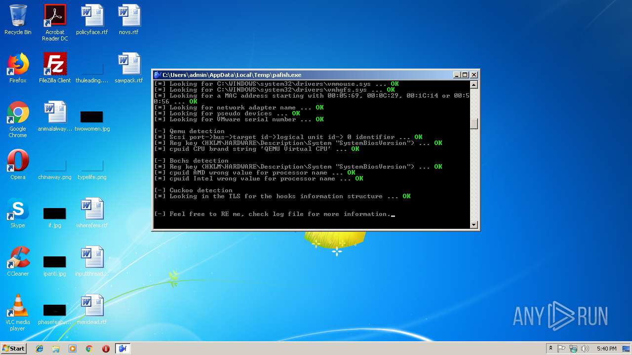632x355 pixels.
Task: Open the clock showing 5:40 PM
Action: click(606, 349)
